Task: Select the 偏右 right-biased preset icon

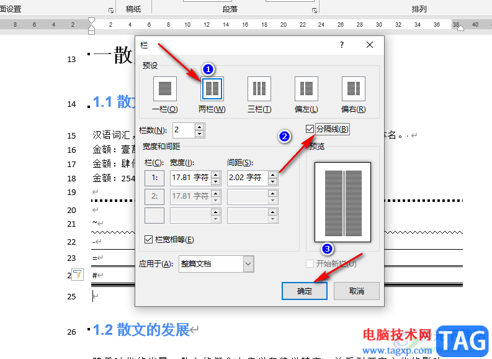Action: [353, 89]
